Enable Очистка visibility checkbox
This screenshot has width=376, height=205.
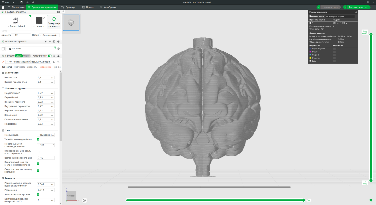tap(334, 58)
